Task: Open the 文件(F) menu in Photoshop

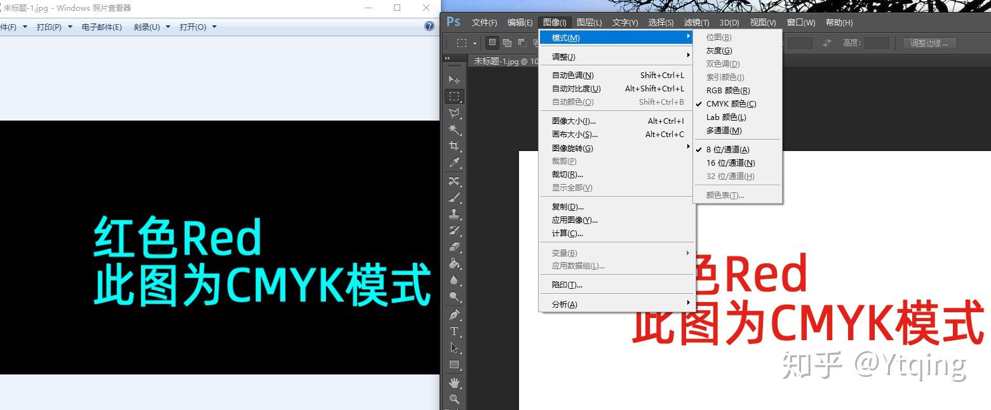Action: pyautogui.click(x=485, y=22)
